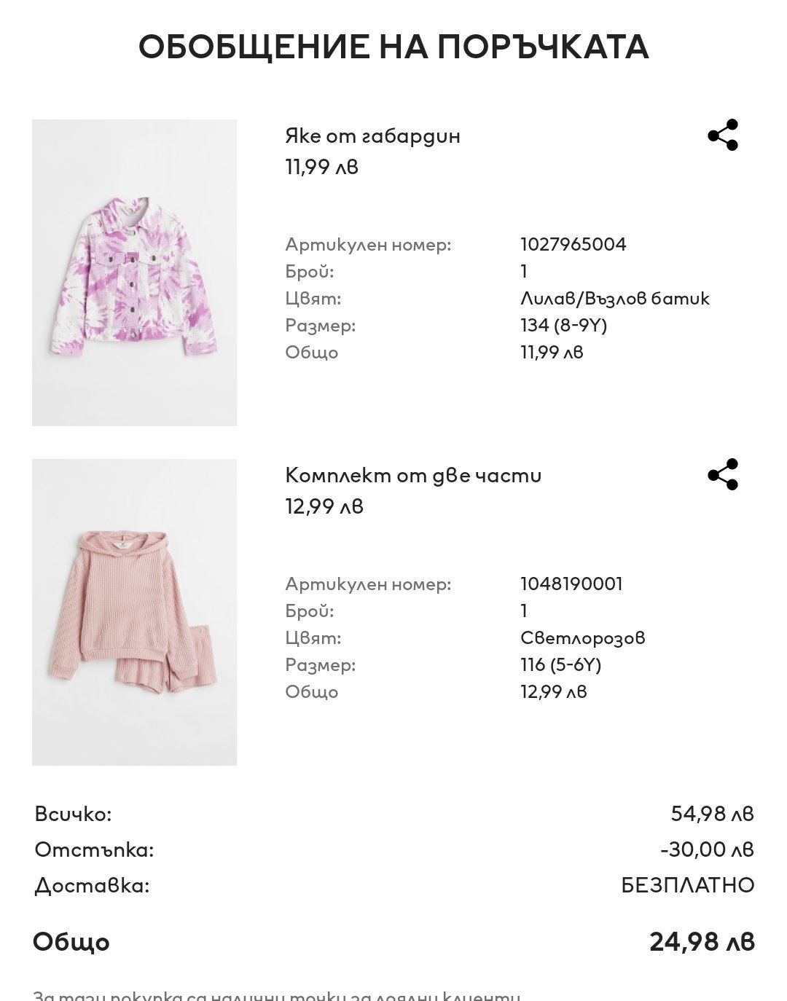Click the 11,99 лв price under jacket title

coord(321,167)
